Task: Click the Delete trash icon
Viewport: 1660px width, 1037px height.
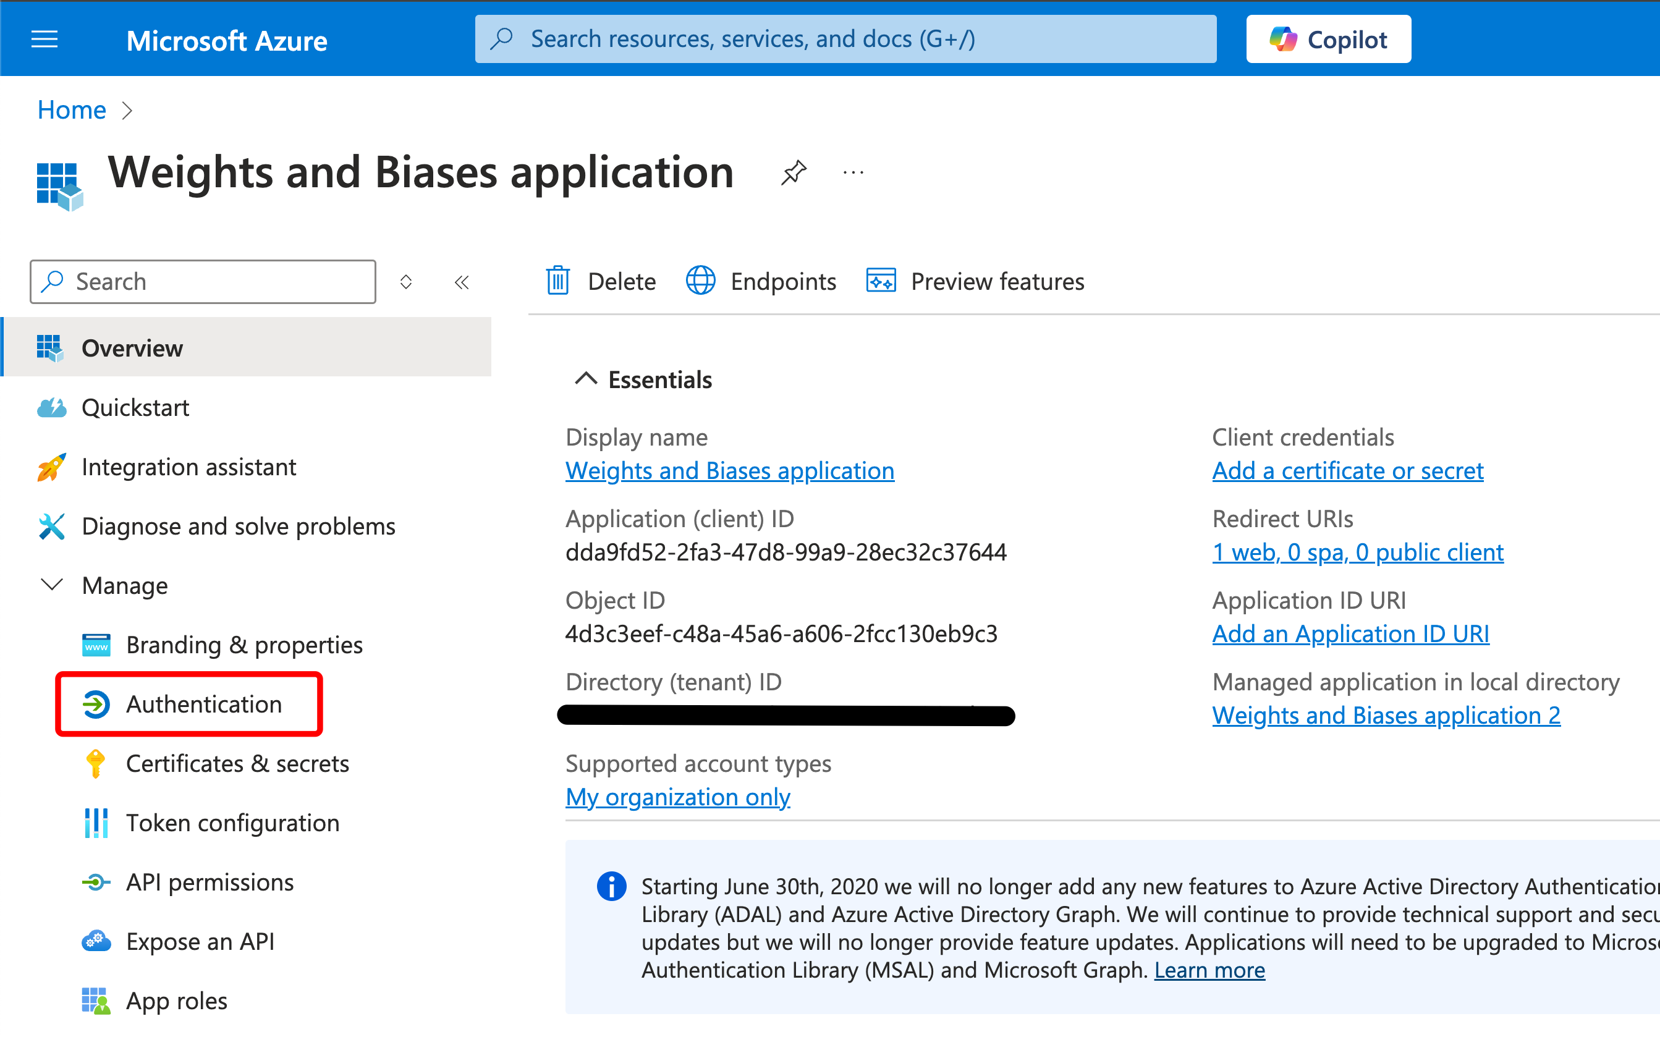Action: (557, 281)
